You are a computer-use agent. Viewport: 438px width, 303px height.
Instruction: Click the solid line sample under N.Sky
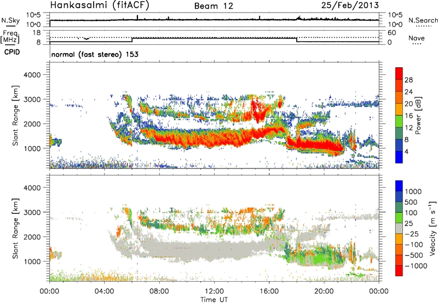[x=10, y=26]
